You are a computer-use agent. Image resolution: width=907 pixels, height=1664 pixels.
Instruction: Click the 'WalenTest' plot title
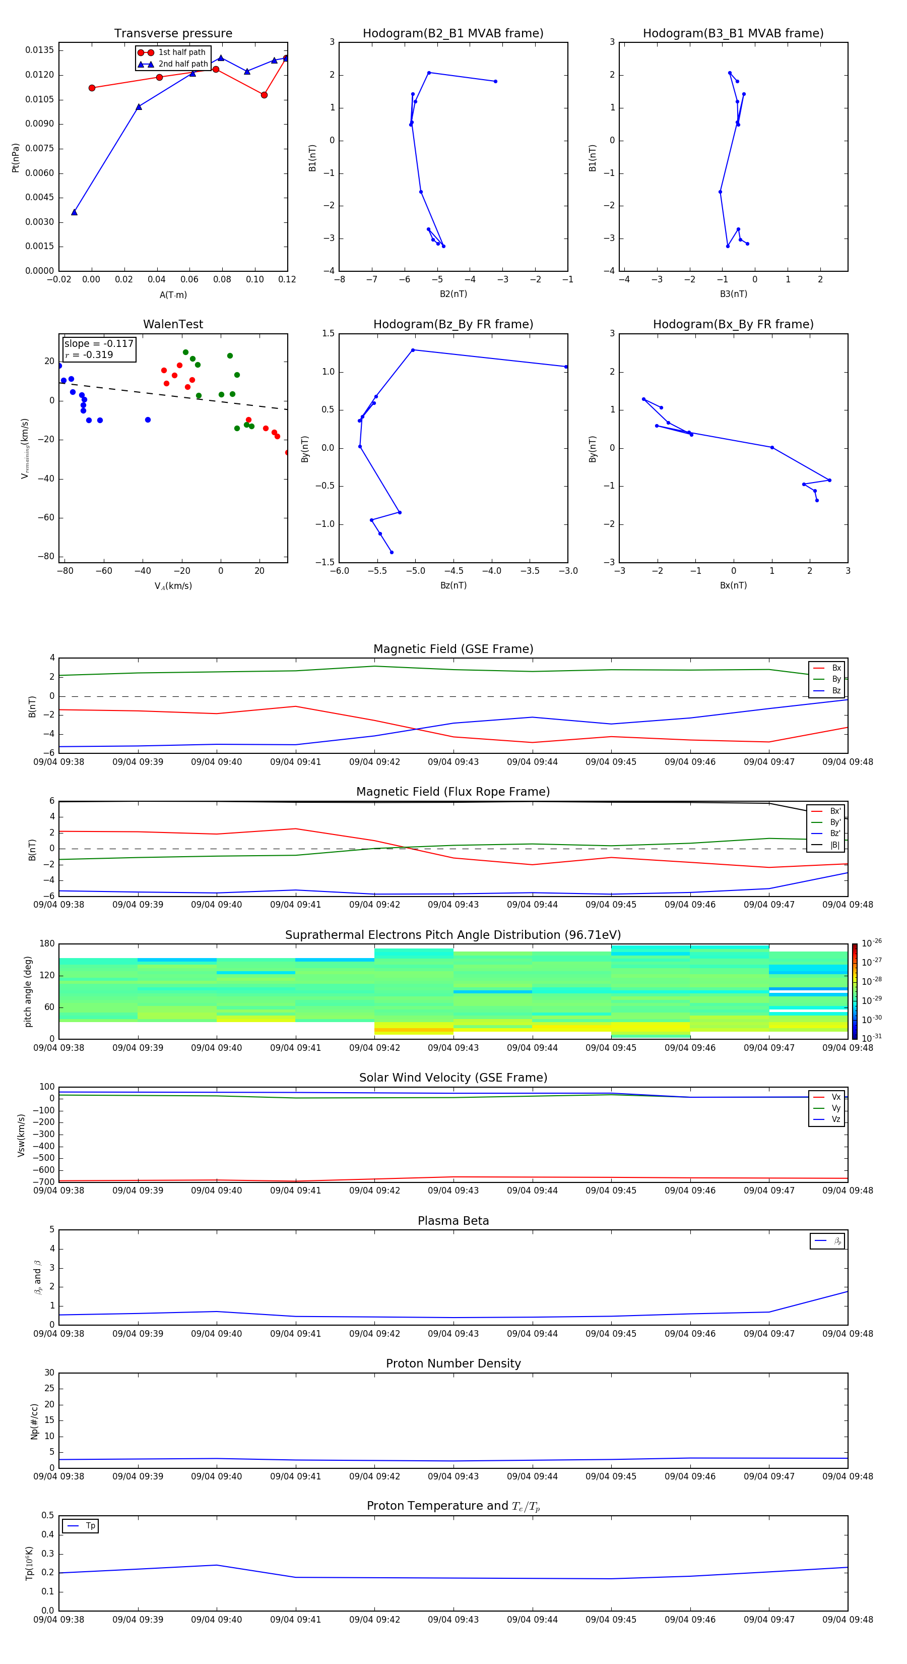click(x=173, y=324)
